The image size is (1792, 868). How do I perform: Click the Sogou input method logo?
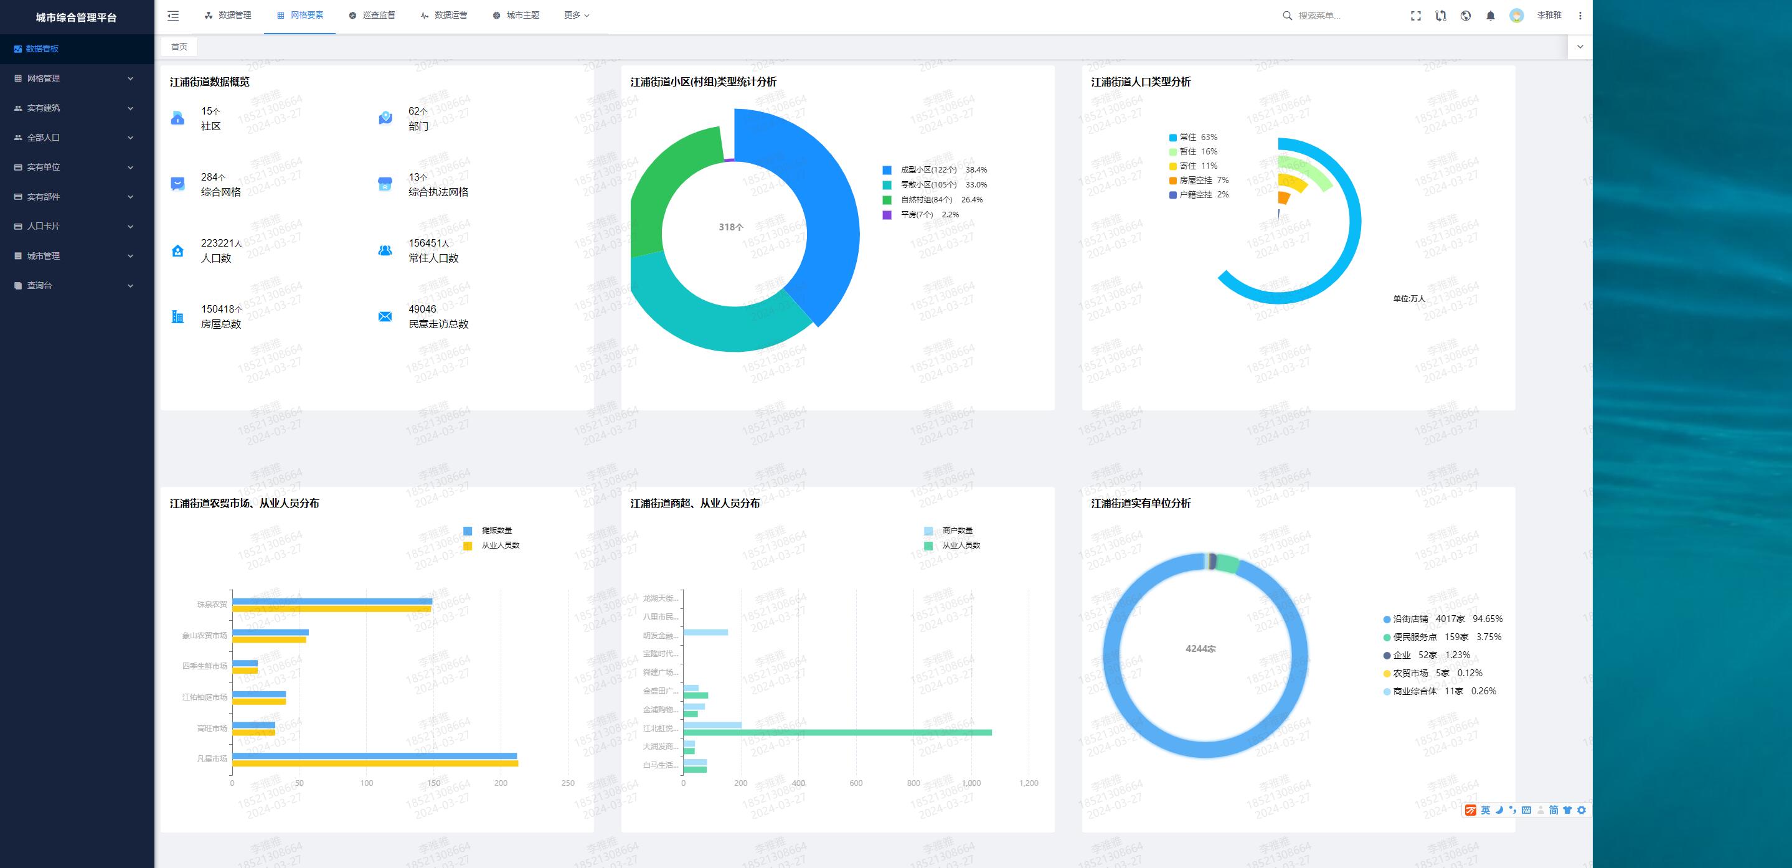coord(1471,810)
